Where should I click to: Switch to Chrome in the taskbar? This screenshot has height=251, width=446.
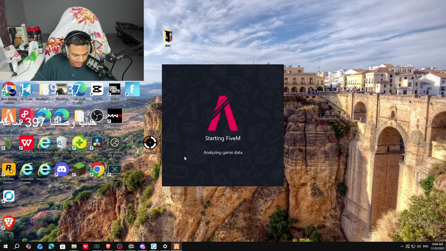coord(131,246)
